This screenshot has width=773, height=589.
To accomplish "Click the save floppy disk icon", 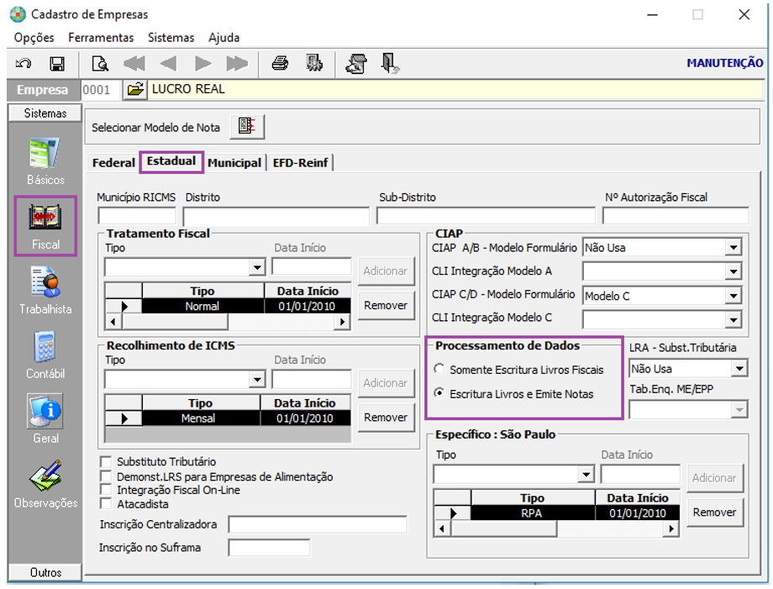I will [57, 64].
